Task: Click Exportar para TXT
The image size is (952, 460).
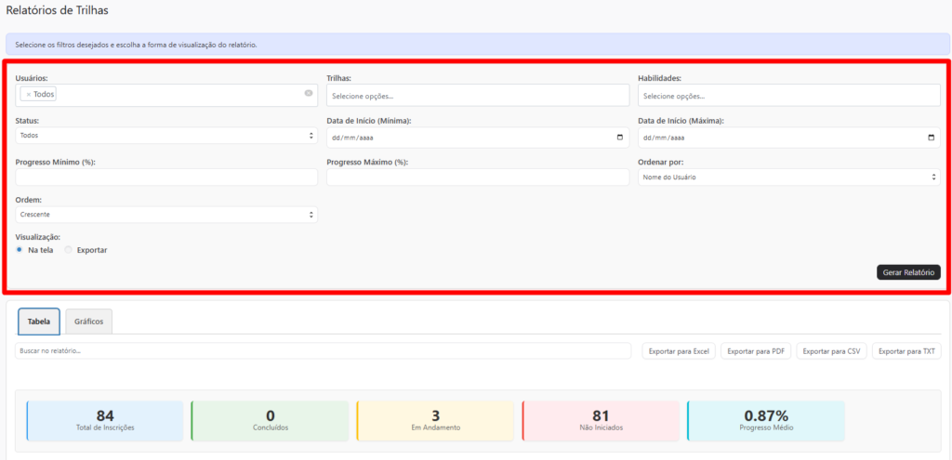Action: point(906,351)
